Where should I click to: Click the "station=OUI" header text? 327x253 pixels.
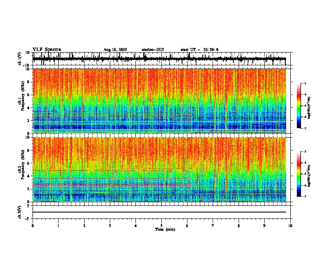153,50
